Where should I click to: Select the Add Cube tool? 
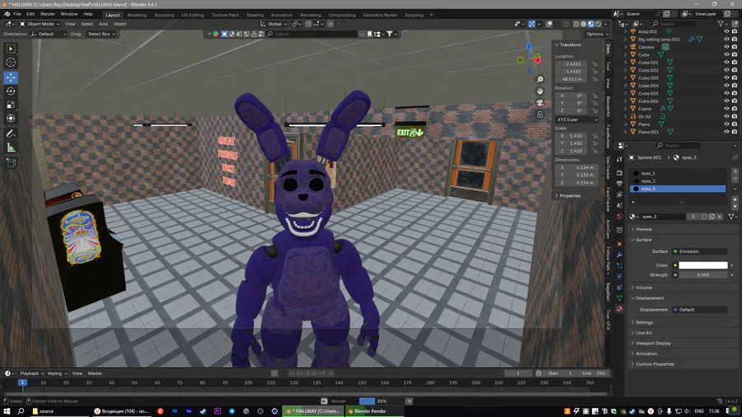(x=11, y=163)
